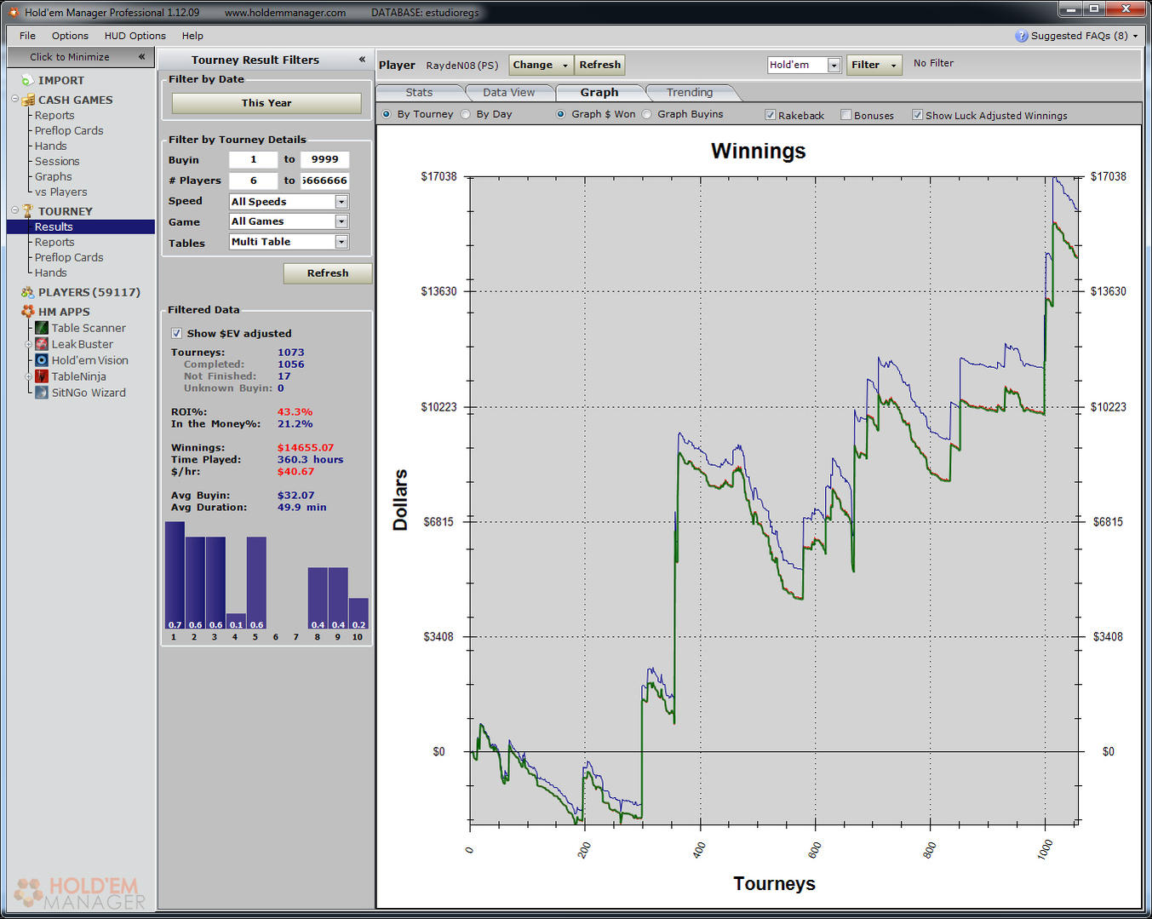The image size is (1152, 919).
Task: Open the HUD Options menu
Action: coord(135,36)
